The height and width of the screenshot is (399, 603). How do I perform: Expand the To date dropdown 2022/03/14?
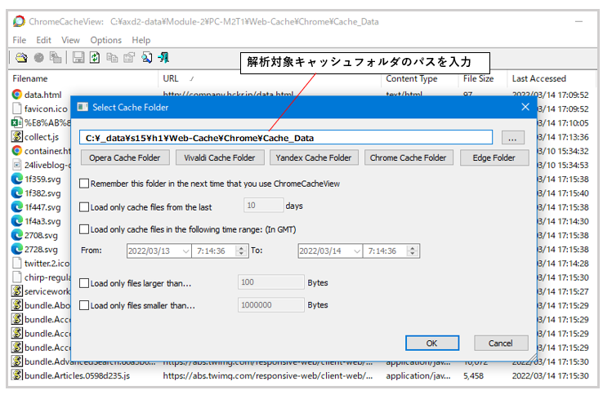click(357, 251)
